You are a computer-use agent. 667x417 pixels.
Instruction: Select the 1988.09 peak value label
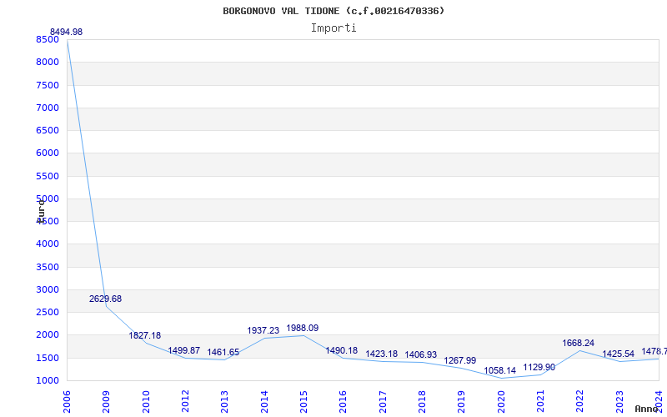point(302,328)
